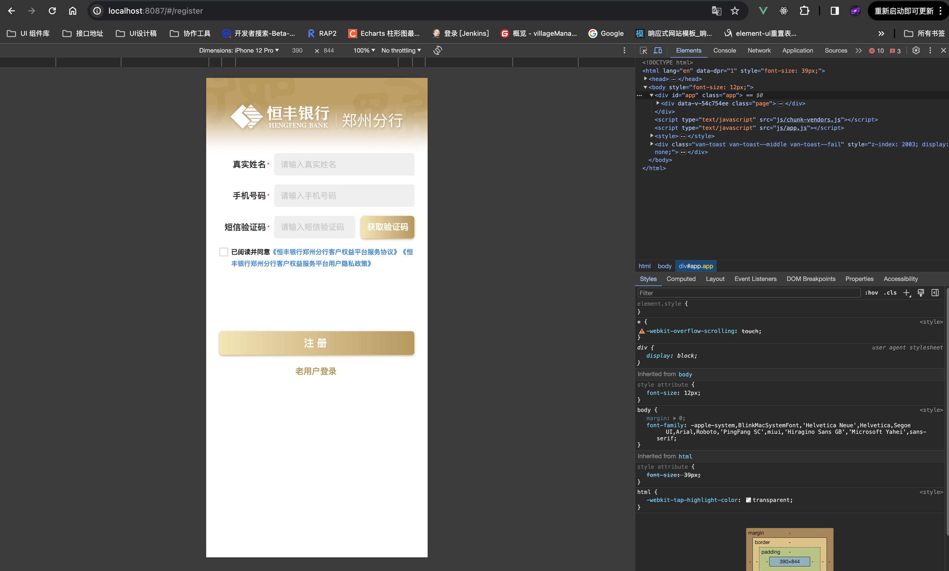This screenshot has width=949, height=571.
Task: Open the Google bookmark
Action: coord(606,34)
